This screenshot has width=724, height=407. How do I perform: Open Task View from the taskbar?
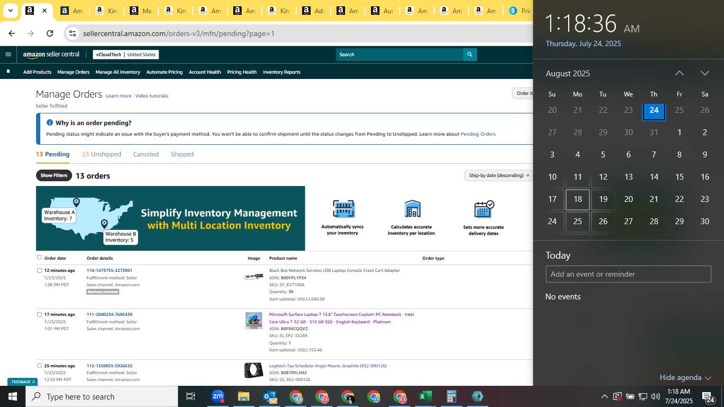point(191,396)
